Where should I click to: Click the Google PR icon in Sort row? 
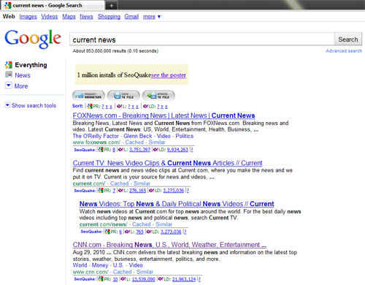(90, 106)
